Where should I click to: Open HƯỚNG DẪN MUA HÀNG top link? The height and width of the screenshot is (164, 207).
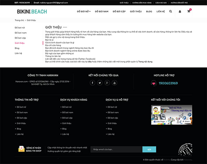click(142, 3)
